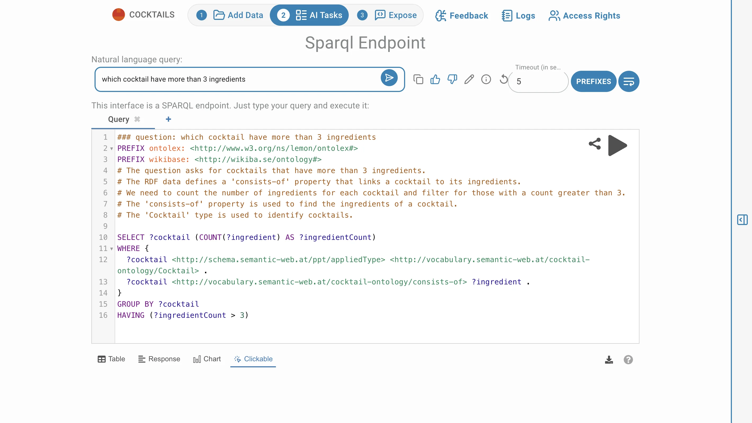Give thumbs up to the query
Viewport: 752px width, 423px height.
(435, 79)
